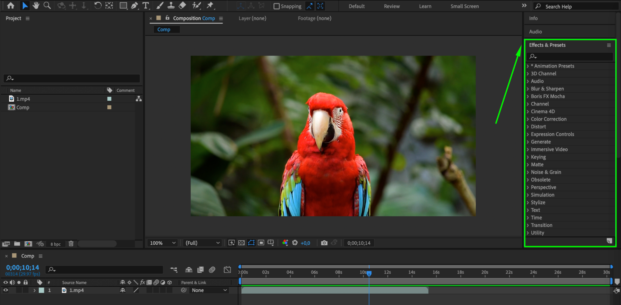Toggle the transparency grid in viewer
Screen dimensions: 621x305
pyautogui.click(x=241, y=243)
